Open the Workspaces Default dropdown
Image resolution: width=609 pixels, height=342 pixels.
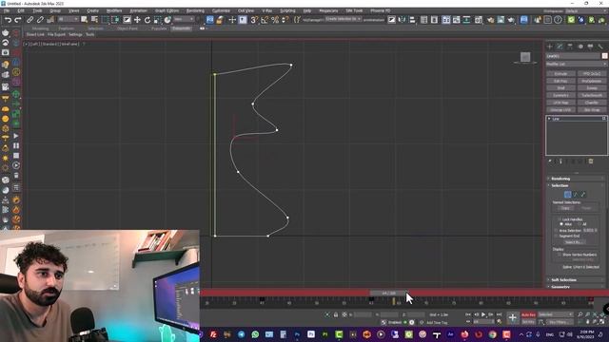click(586, 10)
